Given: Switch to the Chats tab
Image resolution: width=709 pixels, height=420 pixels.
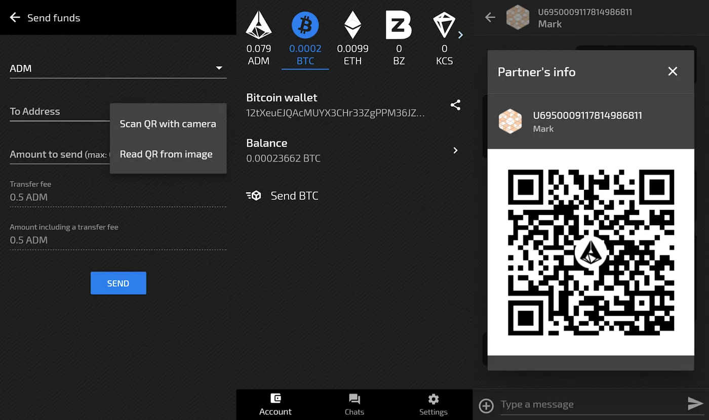Looking at the screenshot, I should pyautogui.click(x=354, y=405).
